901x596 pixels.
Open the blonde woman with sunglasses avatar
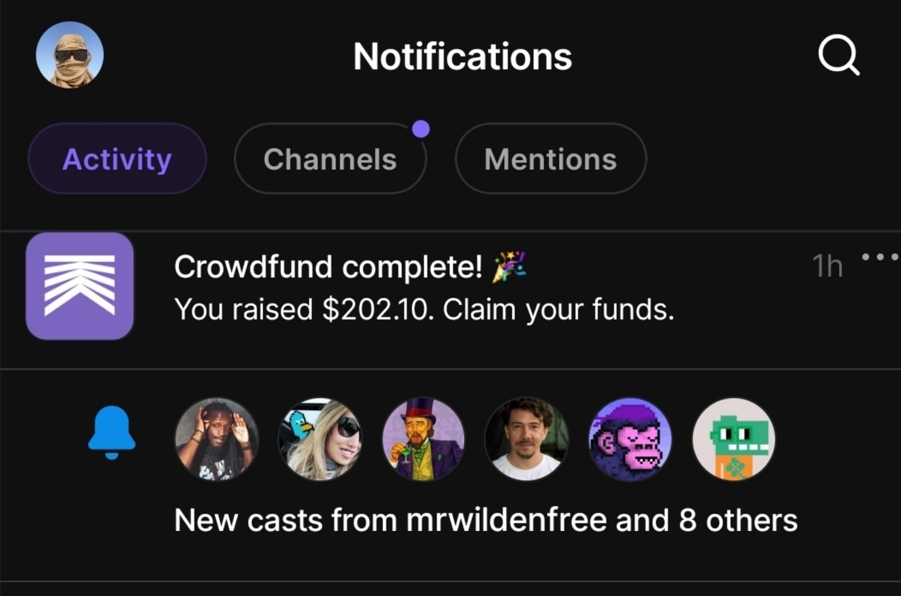pyautogui.click(x=320, y=439)
